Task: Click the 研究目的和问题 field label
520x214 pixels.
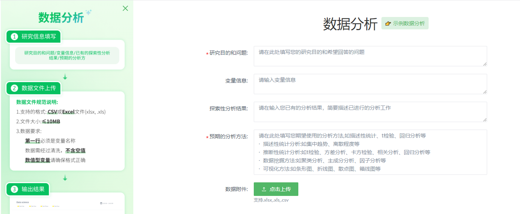Action: (228, 53)
